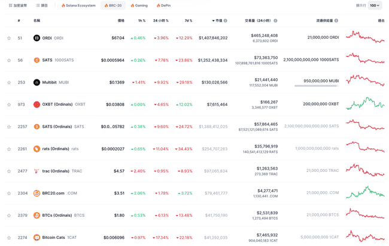Open rats (Ordinals) coin link
Image resolution: width=389 pixels, height=246 pixels.
click(x=60, y=149)
